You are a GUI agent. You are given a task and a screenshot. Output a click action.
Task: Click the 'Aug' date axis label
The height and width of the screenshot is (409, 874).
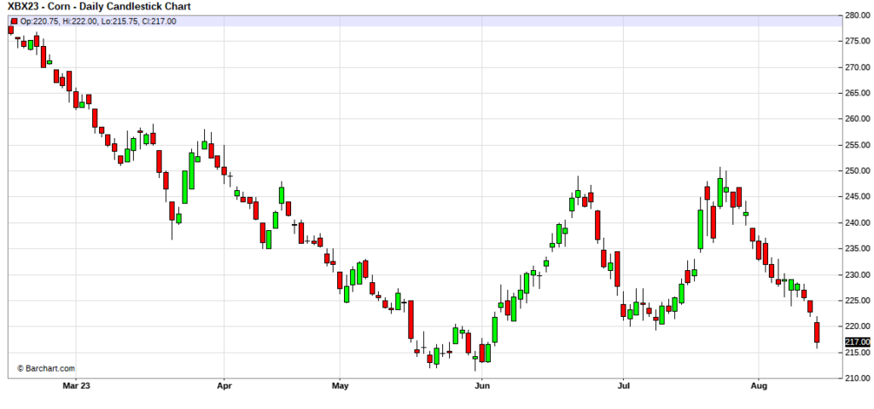(759, 385)
